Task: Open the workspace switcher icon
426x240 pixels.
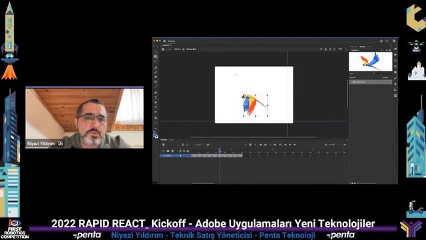Action: (x=387, y=41)
